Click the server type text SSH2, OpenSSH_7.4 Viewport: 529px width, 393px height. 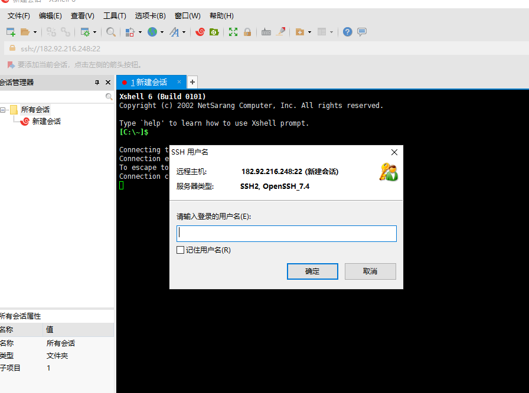(275, 186)
